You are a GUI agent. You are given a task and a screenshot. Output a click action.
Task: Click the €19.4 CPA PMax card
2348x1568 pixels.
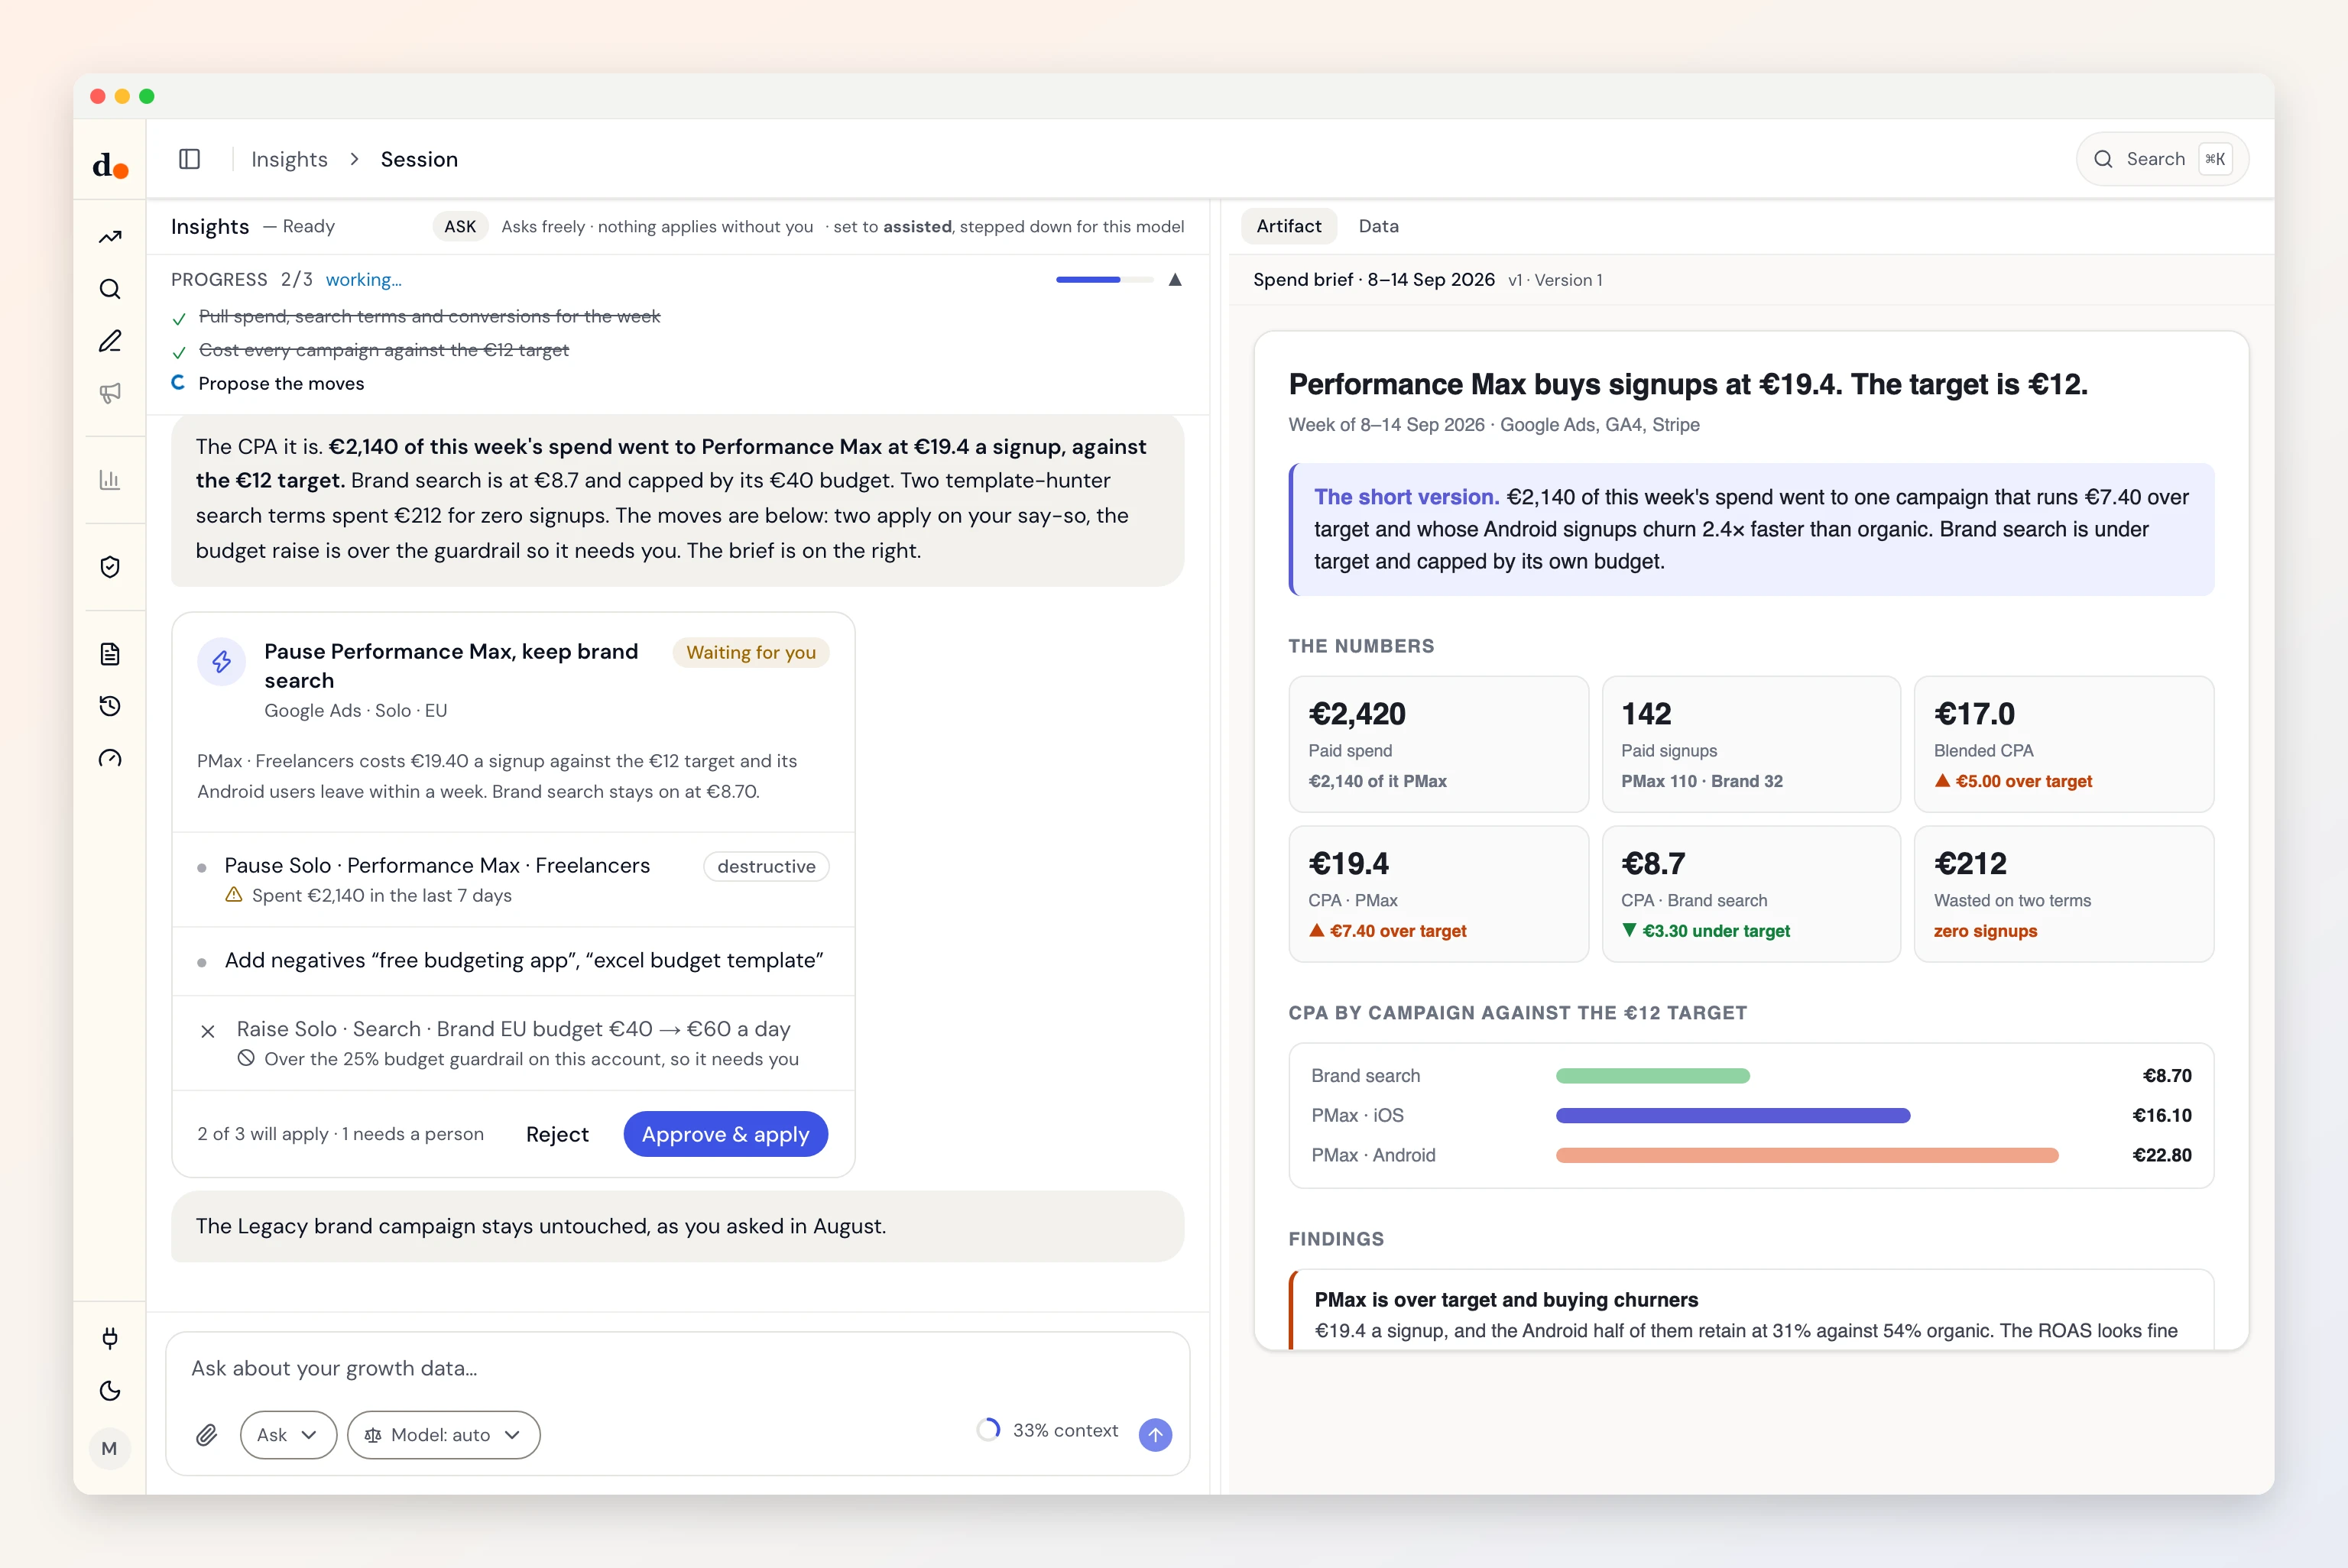1438,894
